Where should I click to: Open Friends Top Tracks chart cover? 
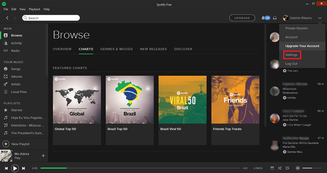236,100
